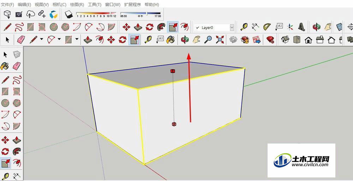This screenshot has width=353, height=181.
Task: Open the 帮助(H) menu
Action: (151, 4)
